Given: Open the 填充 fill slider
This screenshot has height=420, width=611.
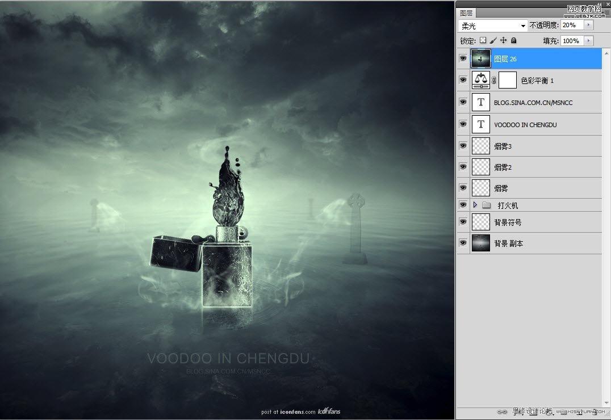Looking at the screenshot, I should pos(588,40).
